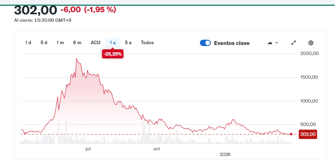Click the 2026 axis label
Image resolution: width=335 pixels, height=161 pixels.
pos(225,154)
